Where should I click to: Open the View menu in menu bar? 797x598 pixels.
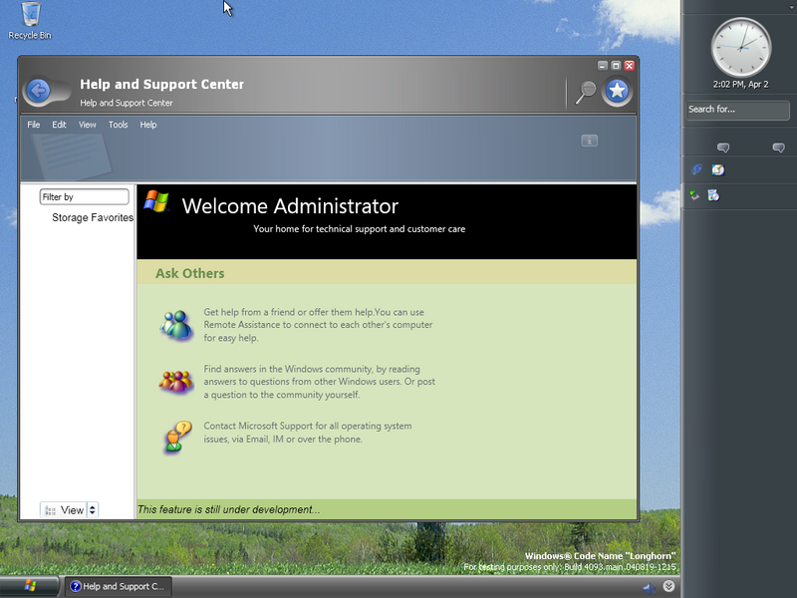88,125
